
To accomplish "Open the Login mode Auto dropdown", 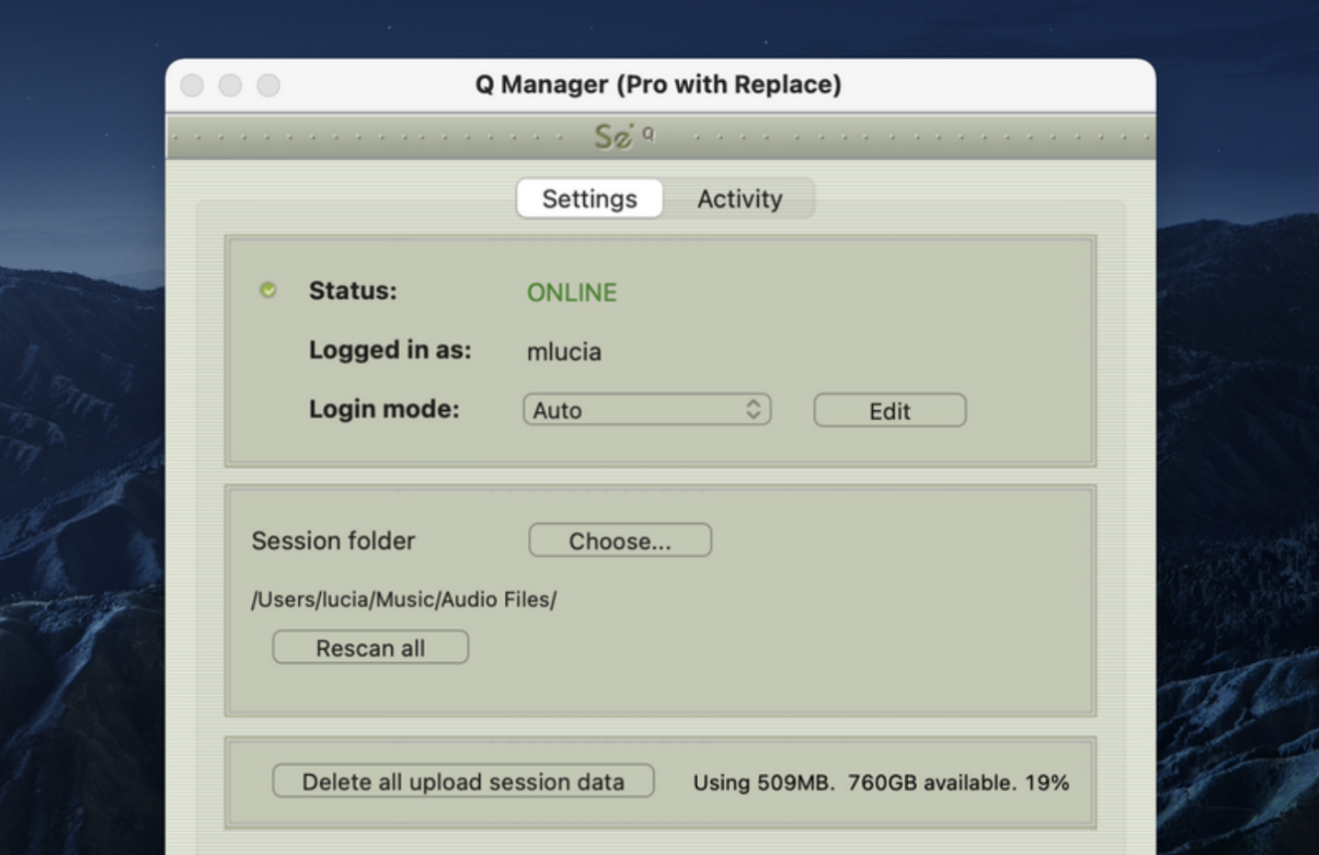I will 647,410.
